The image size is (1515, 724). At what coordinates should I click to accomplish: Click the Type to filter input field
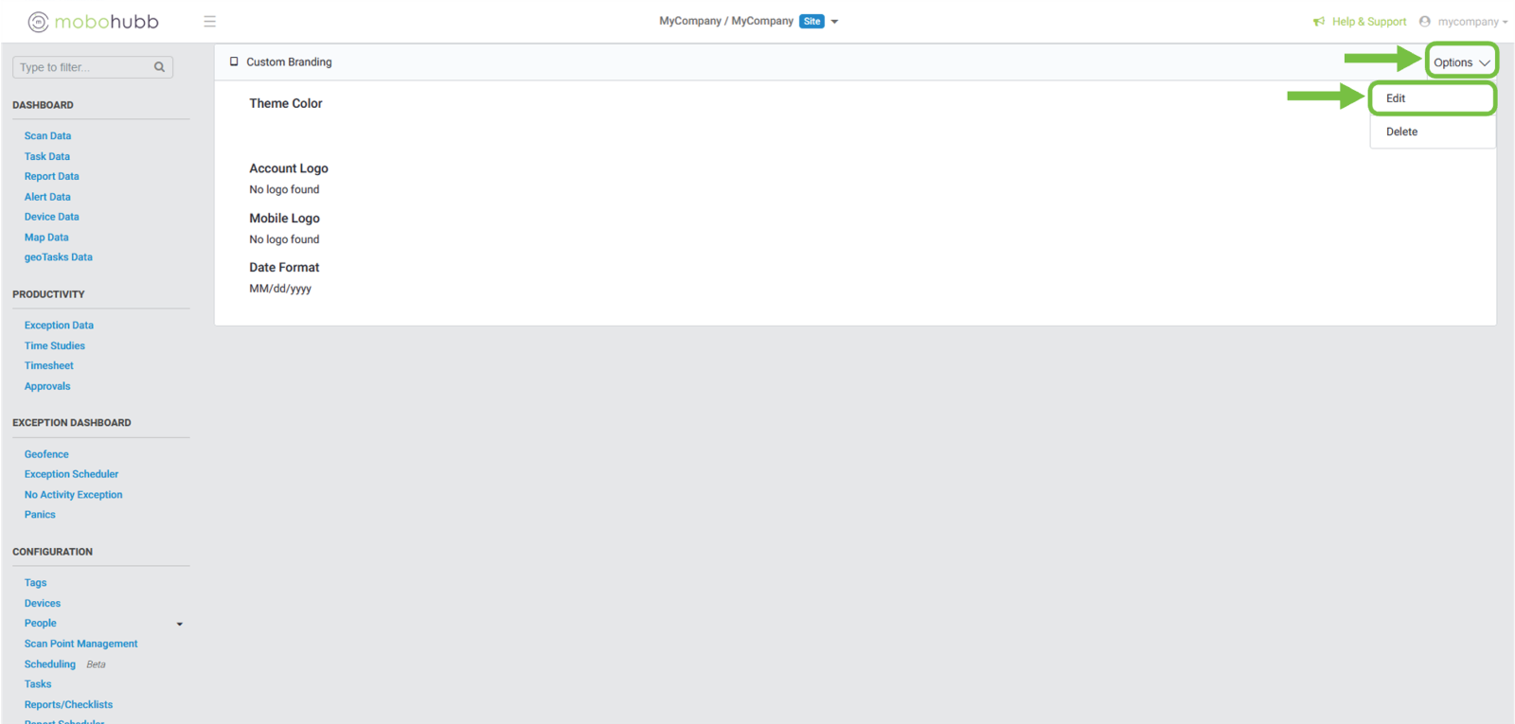point(83,67)
